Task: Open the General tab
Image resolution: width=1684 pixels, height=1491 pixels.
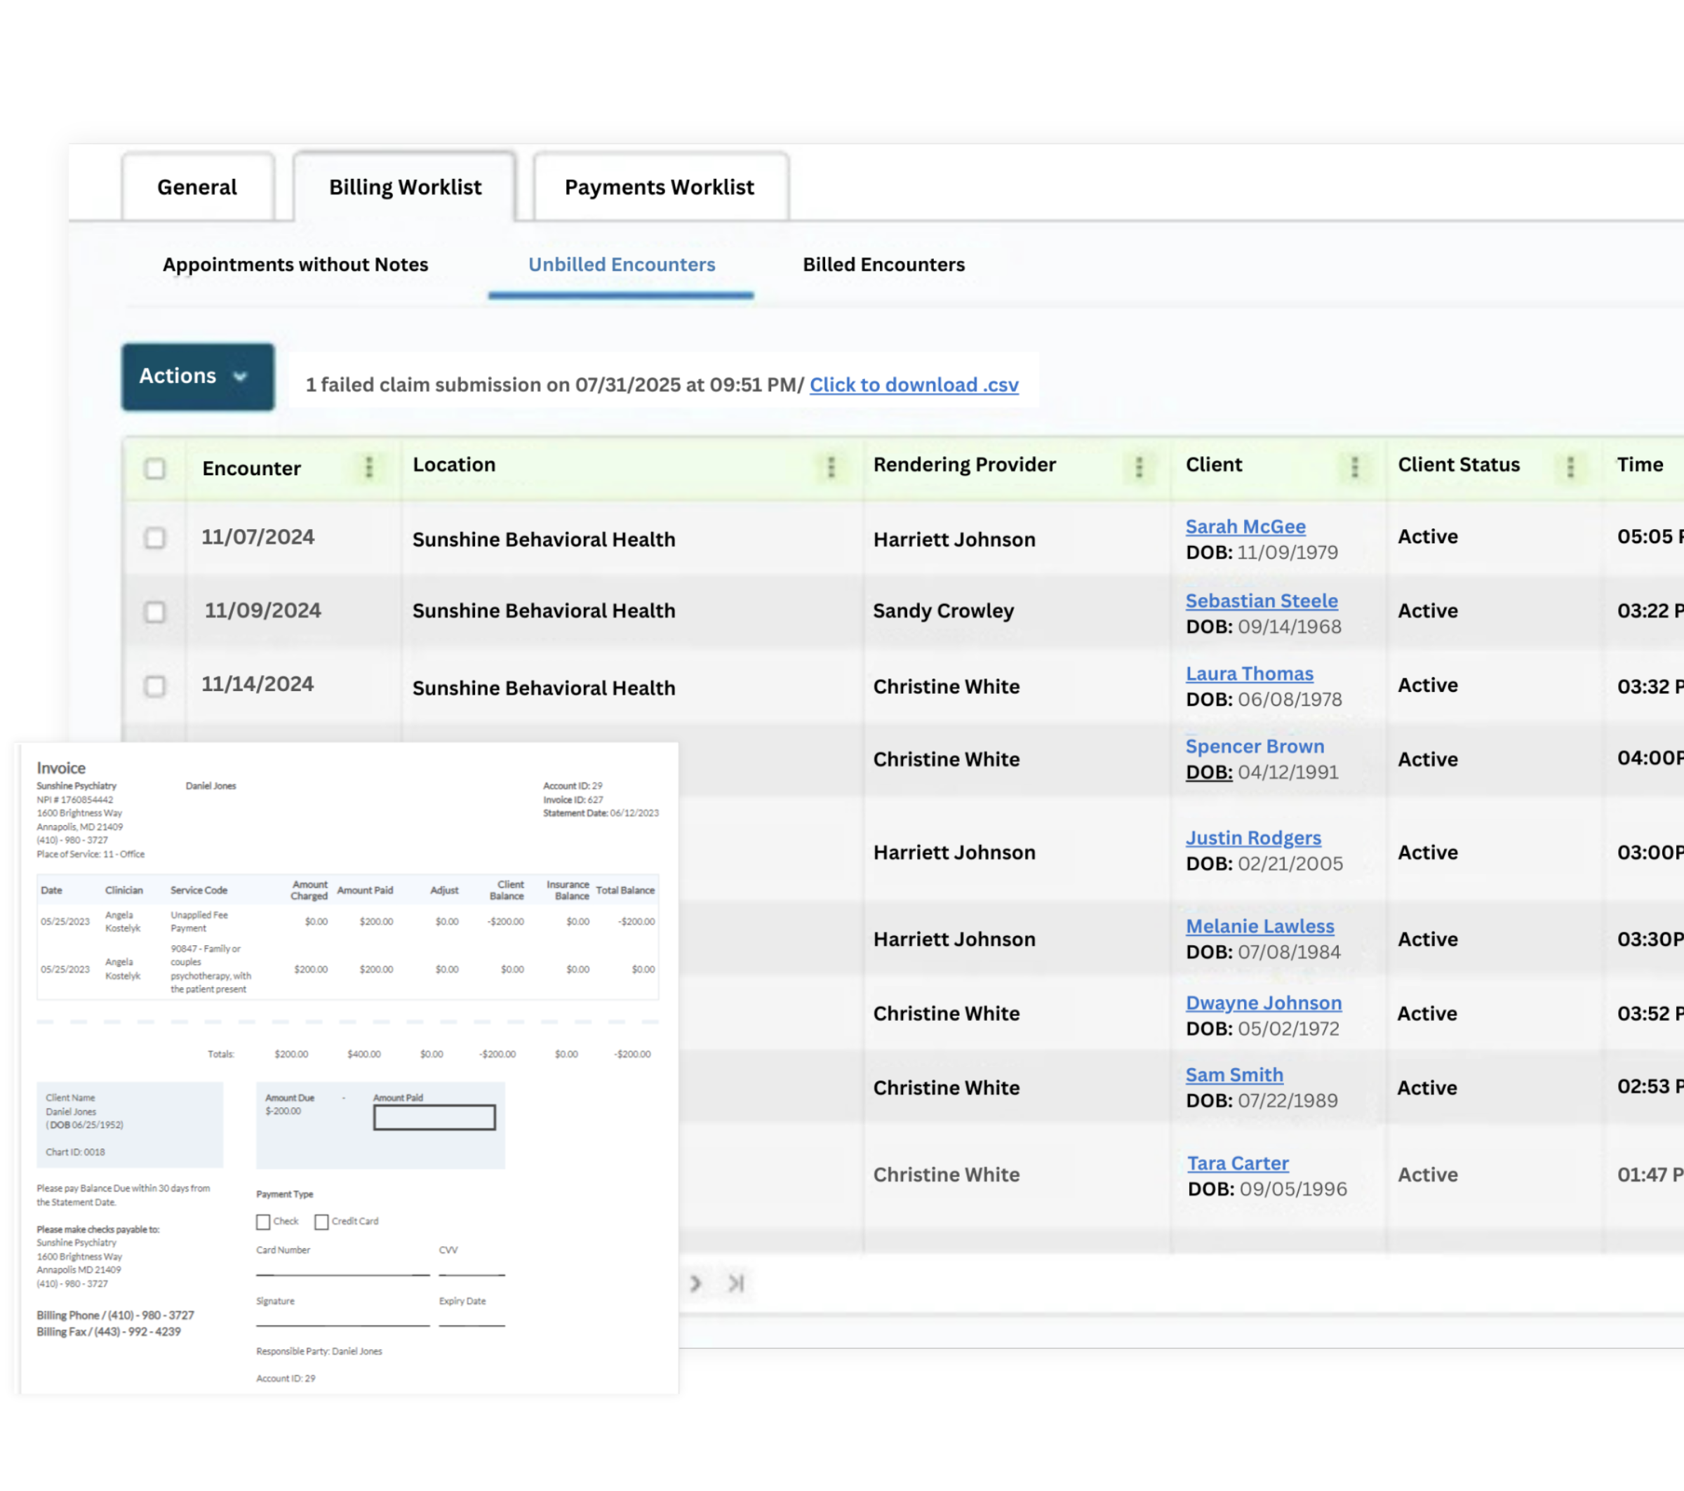Action: tap(197, 187)
